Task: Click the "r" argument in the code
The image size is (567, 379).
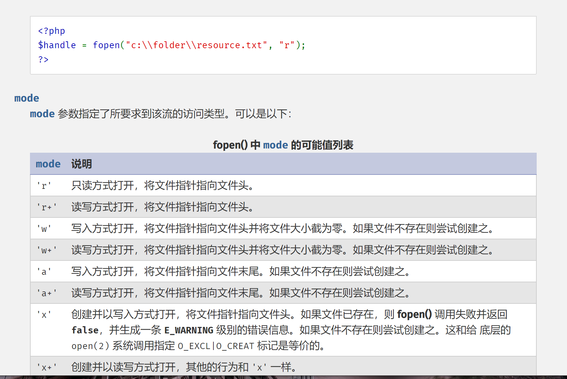Action: pos(287,45)
